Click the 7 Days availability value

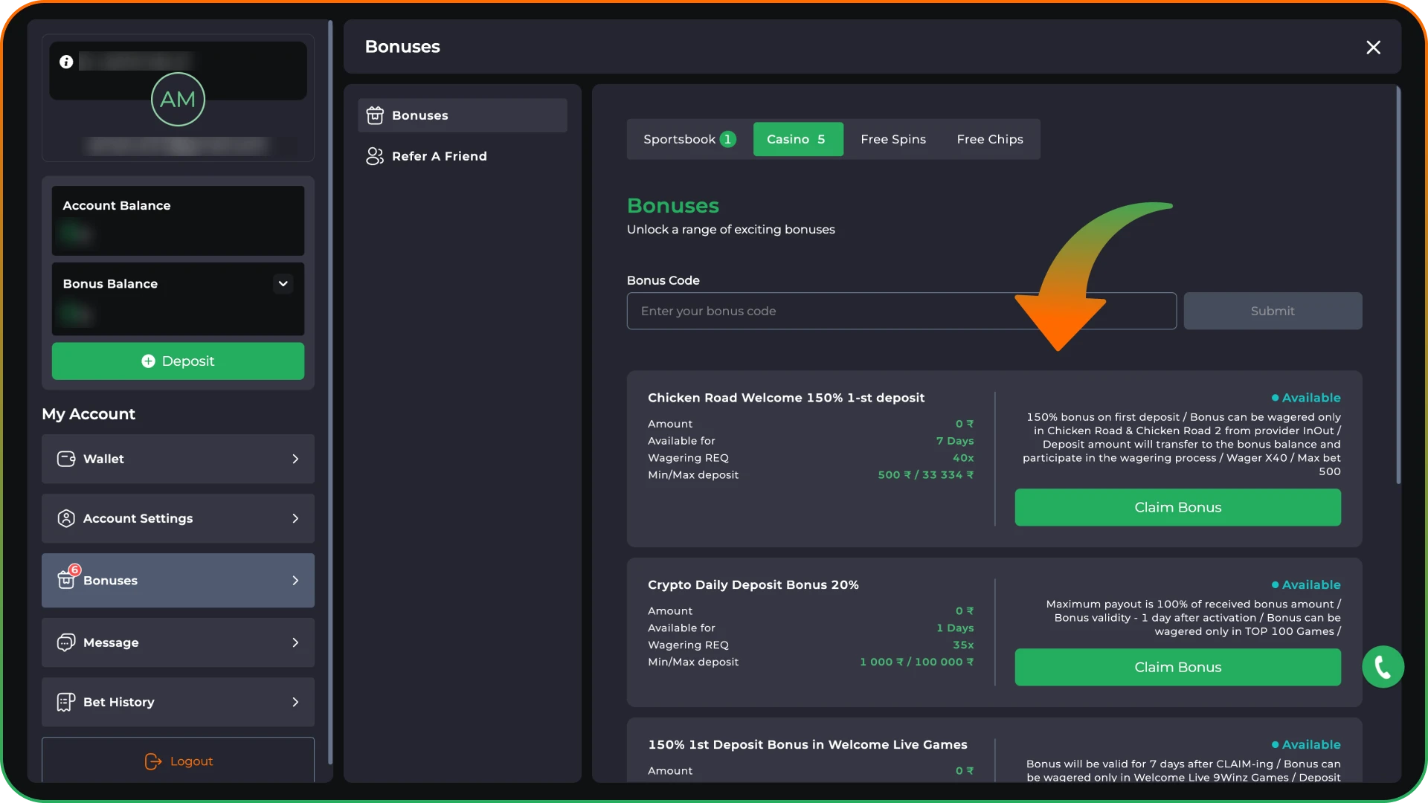pyautogui.click(x=954, y=440)
